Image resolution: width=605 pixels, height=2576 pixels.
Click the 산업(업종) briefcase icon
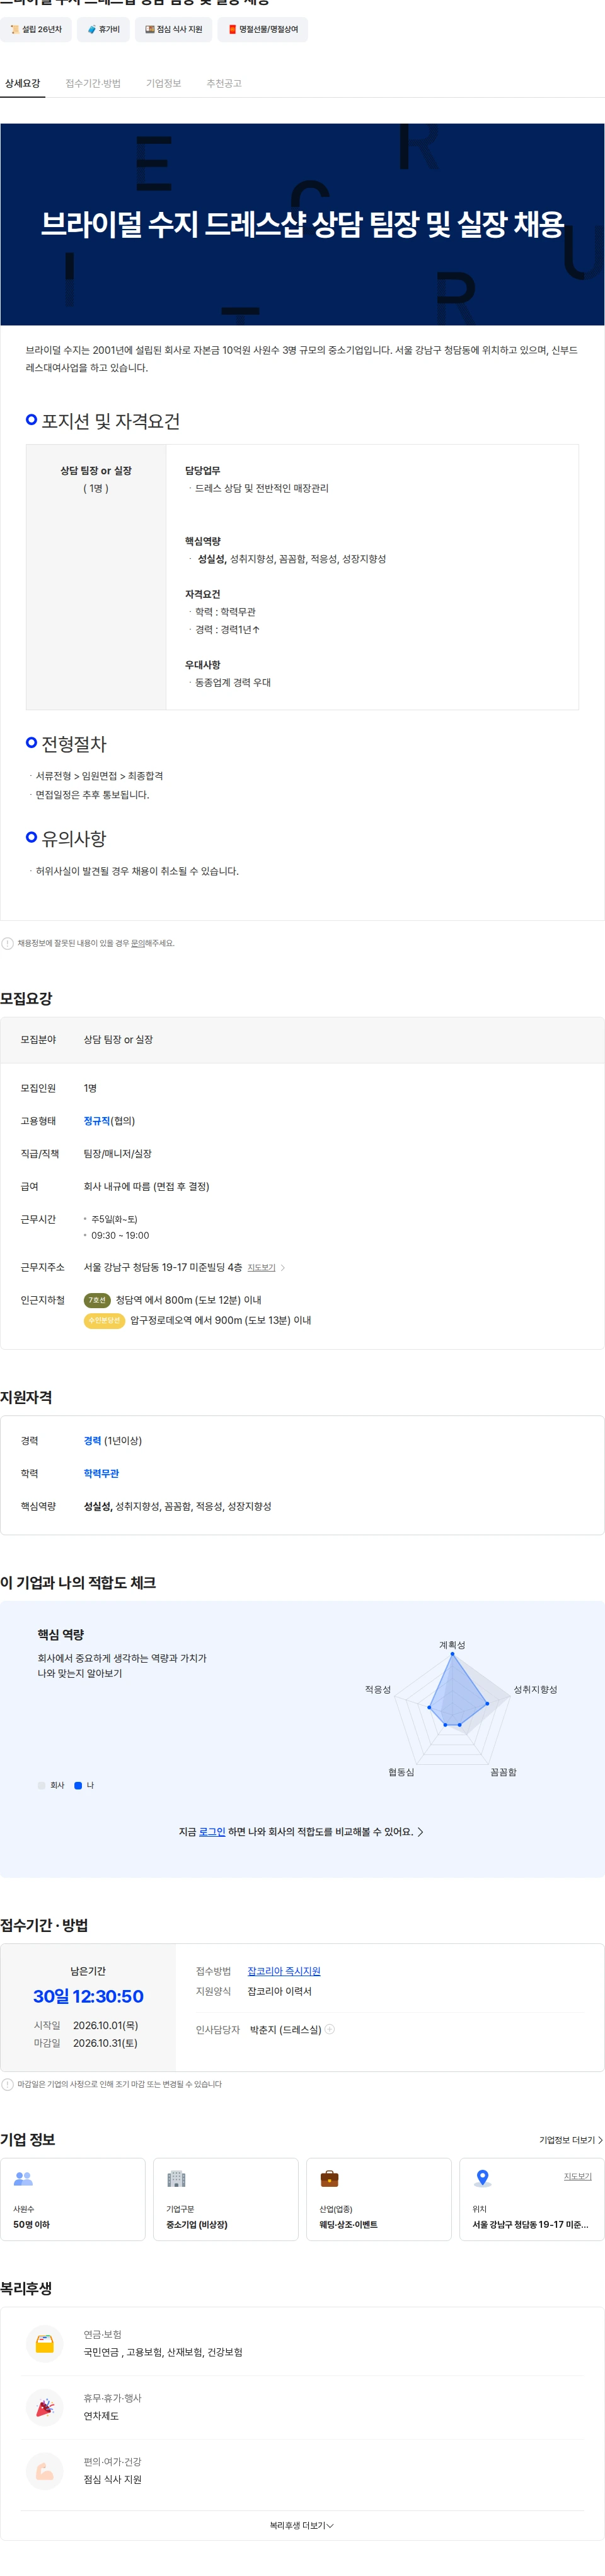[330, 2178]
